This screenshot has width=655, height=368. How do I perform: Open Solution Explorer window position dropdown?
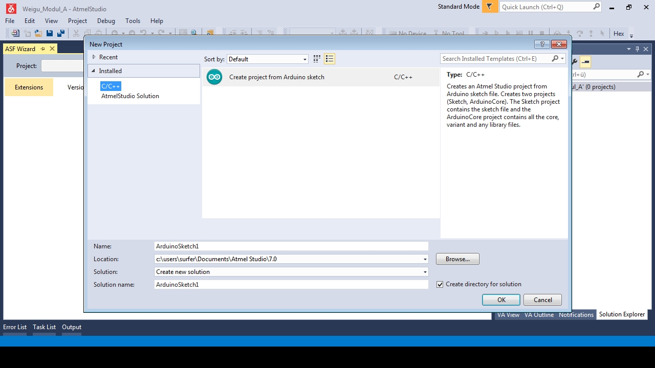click(629, 49)
